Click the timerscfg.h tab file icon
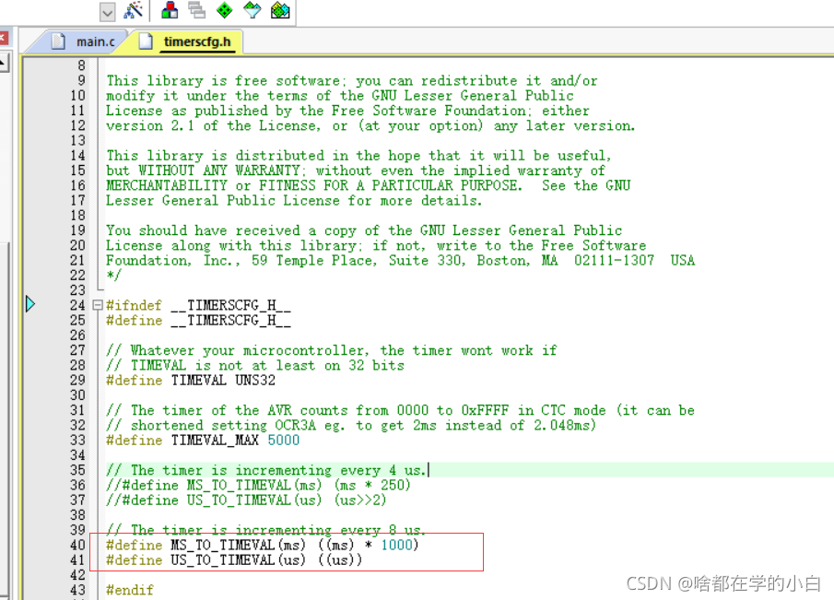 146,41
